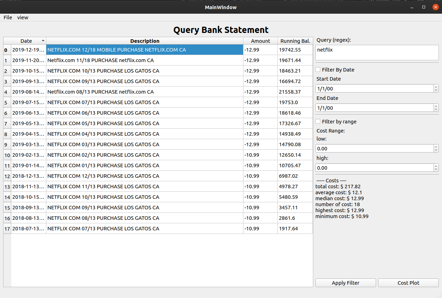The width and height of the screenshot is (442, 298).
Task: Click the high cost input field
Action: coord(374,168)
